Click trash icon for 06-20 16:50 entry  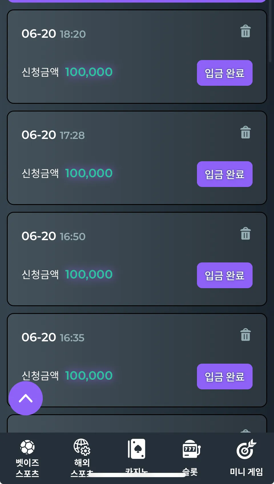click(245, 234)
